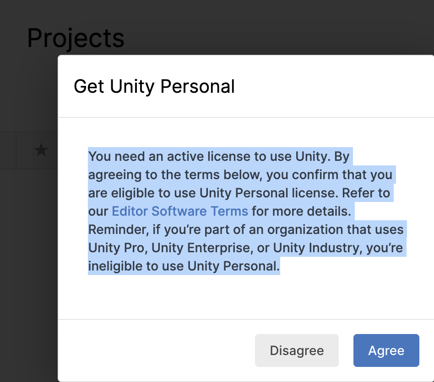The width and height of the screenshot is (434, 382).
Task: Click the "Get Unity Personal" dialog title
Action: [x=154, y=86]
